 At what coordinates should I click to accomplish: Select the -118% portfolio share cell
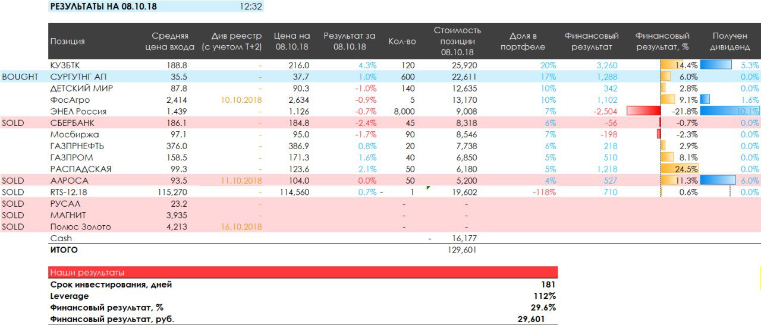[x=544, y=192]
